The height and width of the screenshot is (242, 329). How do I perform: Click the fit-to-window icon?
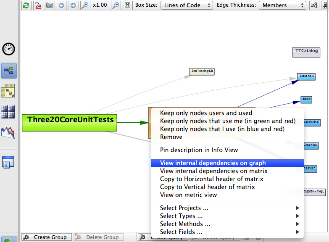click(128, 5)
